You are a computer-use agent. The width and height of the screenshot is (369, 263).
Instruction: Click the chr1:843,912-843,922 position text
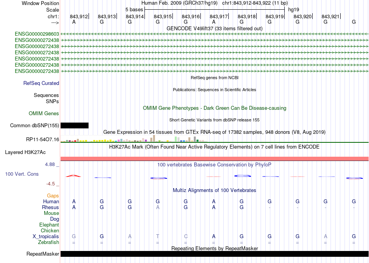tap(255, 3)
